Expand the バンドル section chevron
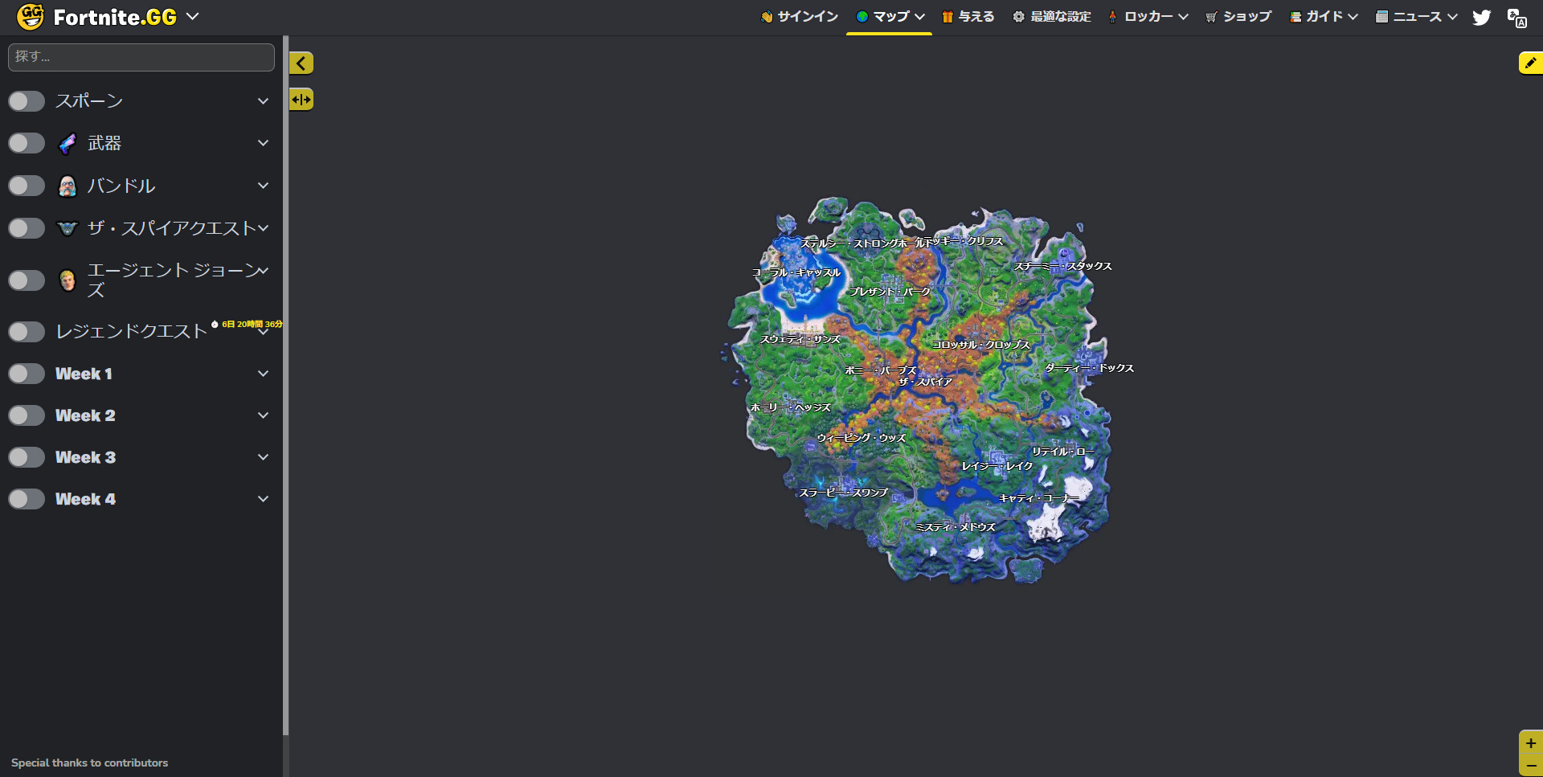Screen dimensions: 1543x777 tap(263, 186)
